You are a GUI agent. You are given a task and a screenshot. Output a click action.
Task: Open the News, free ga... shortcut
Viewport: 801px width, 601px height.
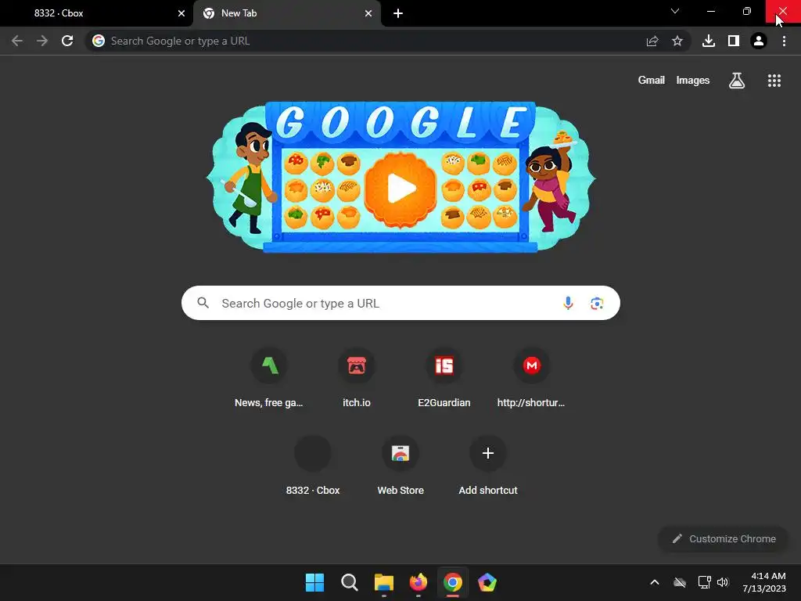pos(269,378)
